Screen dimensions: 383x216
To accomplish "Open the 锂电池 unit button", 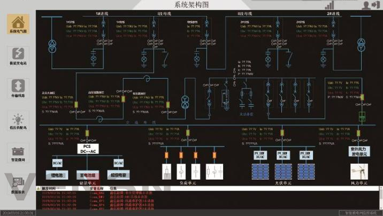I will (57, 175).
